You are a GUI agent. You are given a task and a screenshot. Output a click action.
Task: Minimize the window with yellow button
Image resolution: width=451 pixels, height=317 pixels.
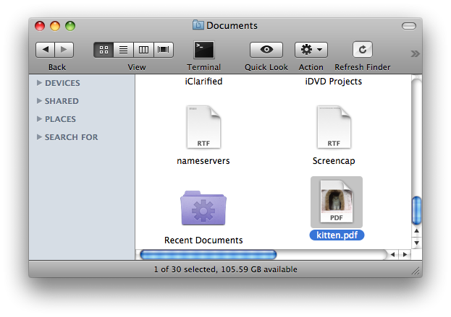[x=55, y=26]
